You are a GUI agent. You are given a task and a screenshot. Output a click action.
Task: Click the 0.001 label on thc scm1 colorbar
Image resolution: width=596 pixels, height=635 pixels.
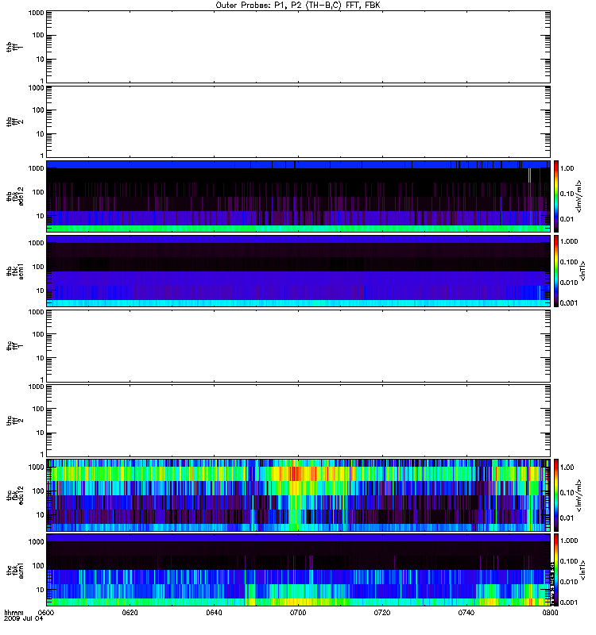click(569, 602)
